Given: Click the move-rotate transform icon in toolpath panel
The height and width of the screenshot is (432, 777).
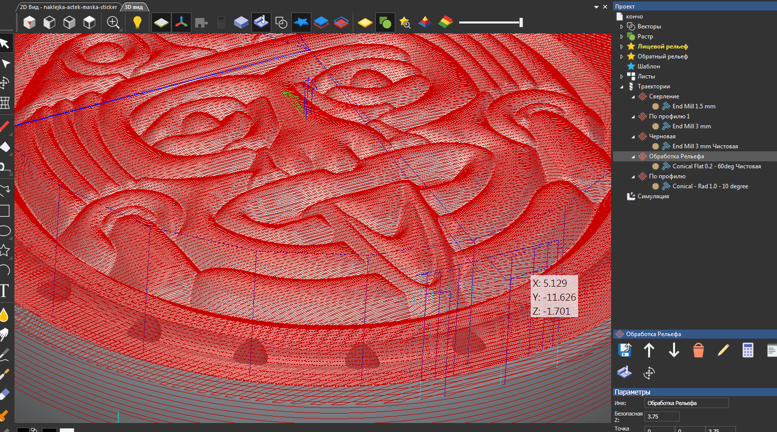Looking at the screenshot, I should 649,373.
